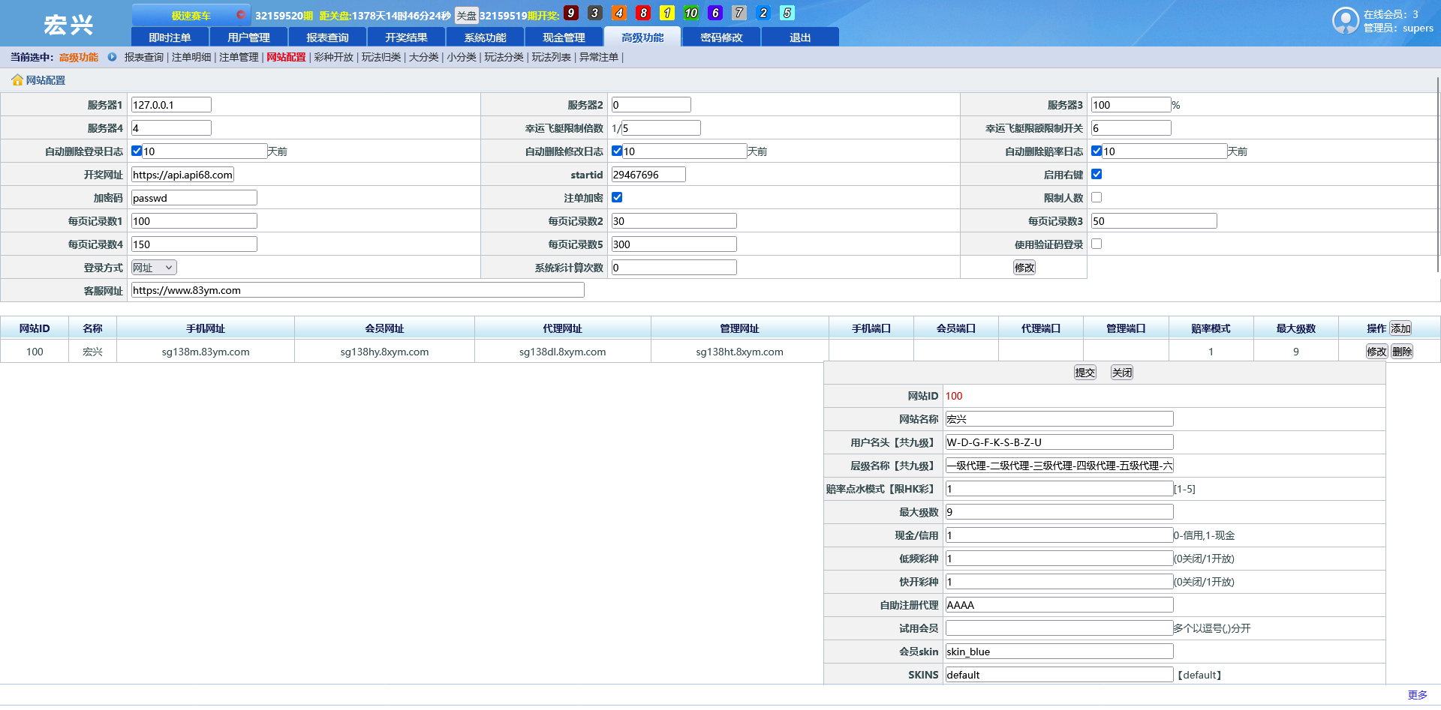Click blue lottery ball number 6
This screenshot has width=1441, height=710.
(715, 13)
